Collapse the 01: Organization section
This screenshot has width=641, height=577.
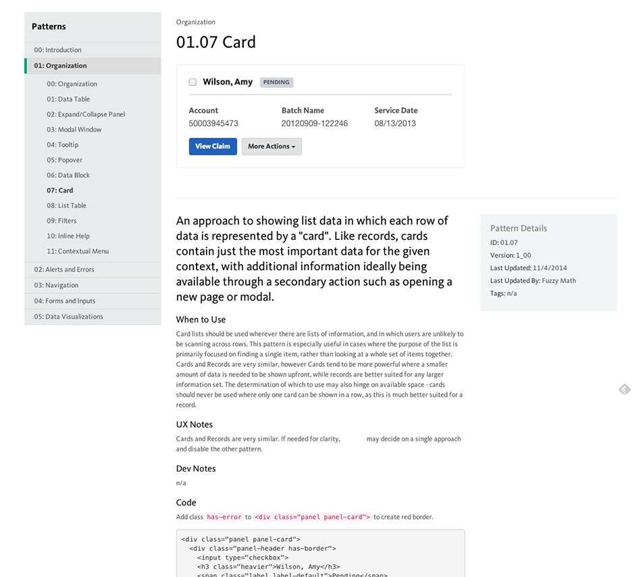93,66
